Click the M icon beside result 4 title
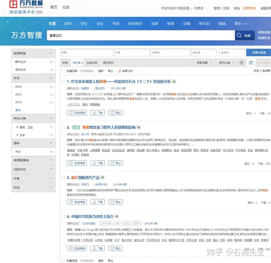This screenshot has width=271, height=263. click(x=117, y=216)
